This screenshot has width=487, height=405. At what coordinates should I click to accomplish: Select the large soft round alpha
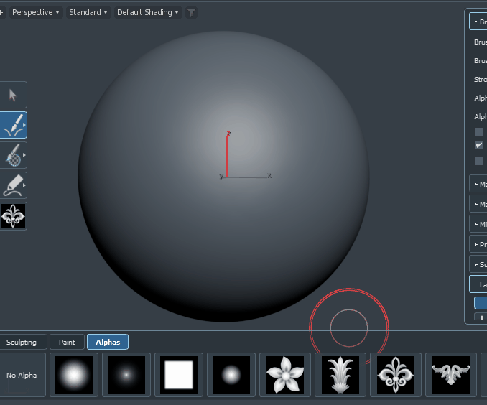pos(74,375)
